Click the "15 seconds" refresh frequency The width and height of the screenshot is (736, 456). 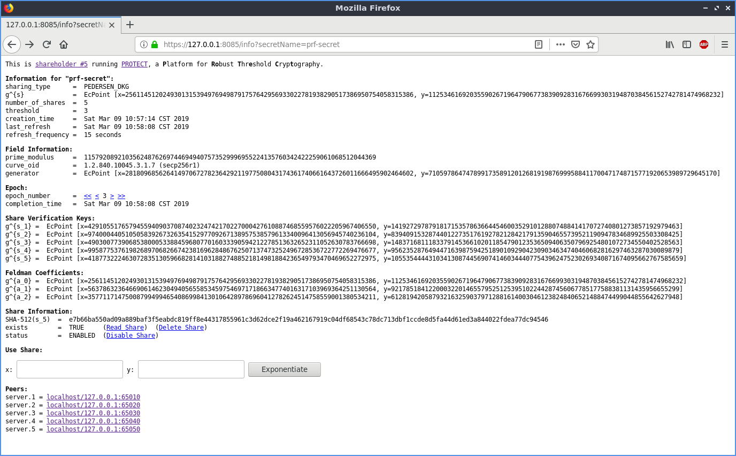(x=103, y=135)
